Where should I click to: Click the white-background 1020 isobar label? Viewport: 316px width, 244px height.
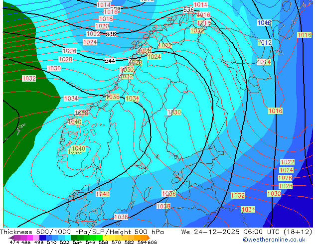pyautogui.click(x=102, y=26)
